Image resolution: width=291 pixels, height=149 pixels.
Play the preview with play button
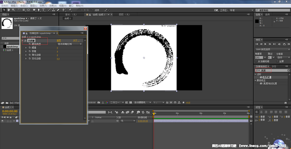(x=265, y=44)
